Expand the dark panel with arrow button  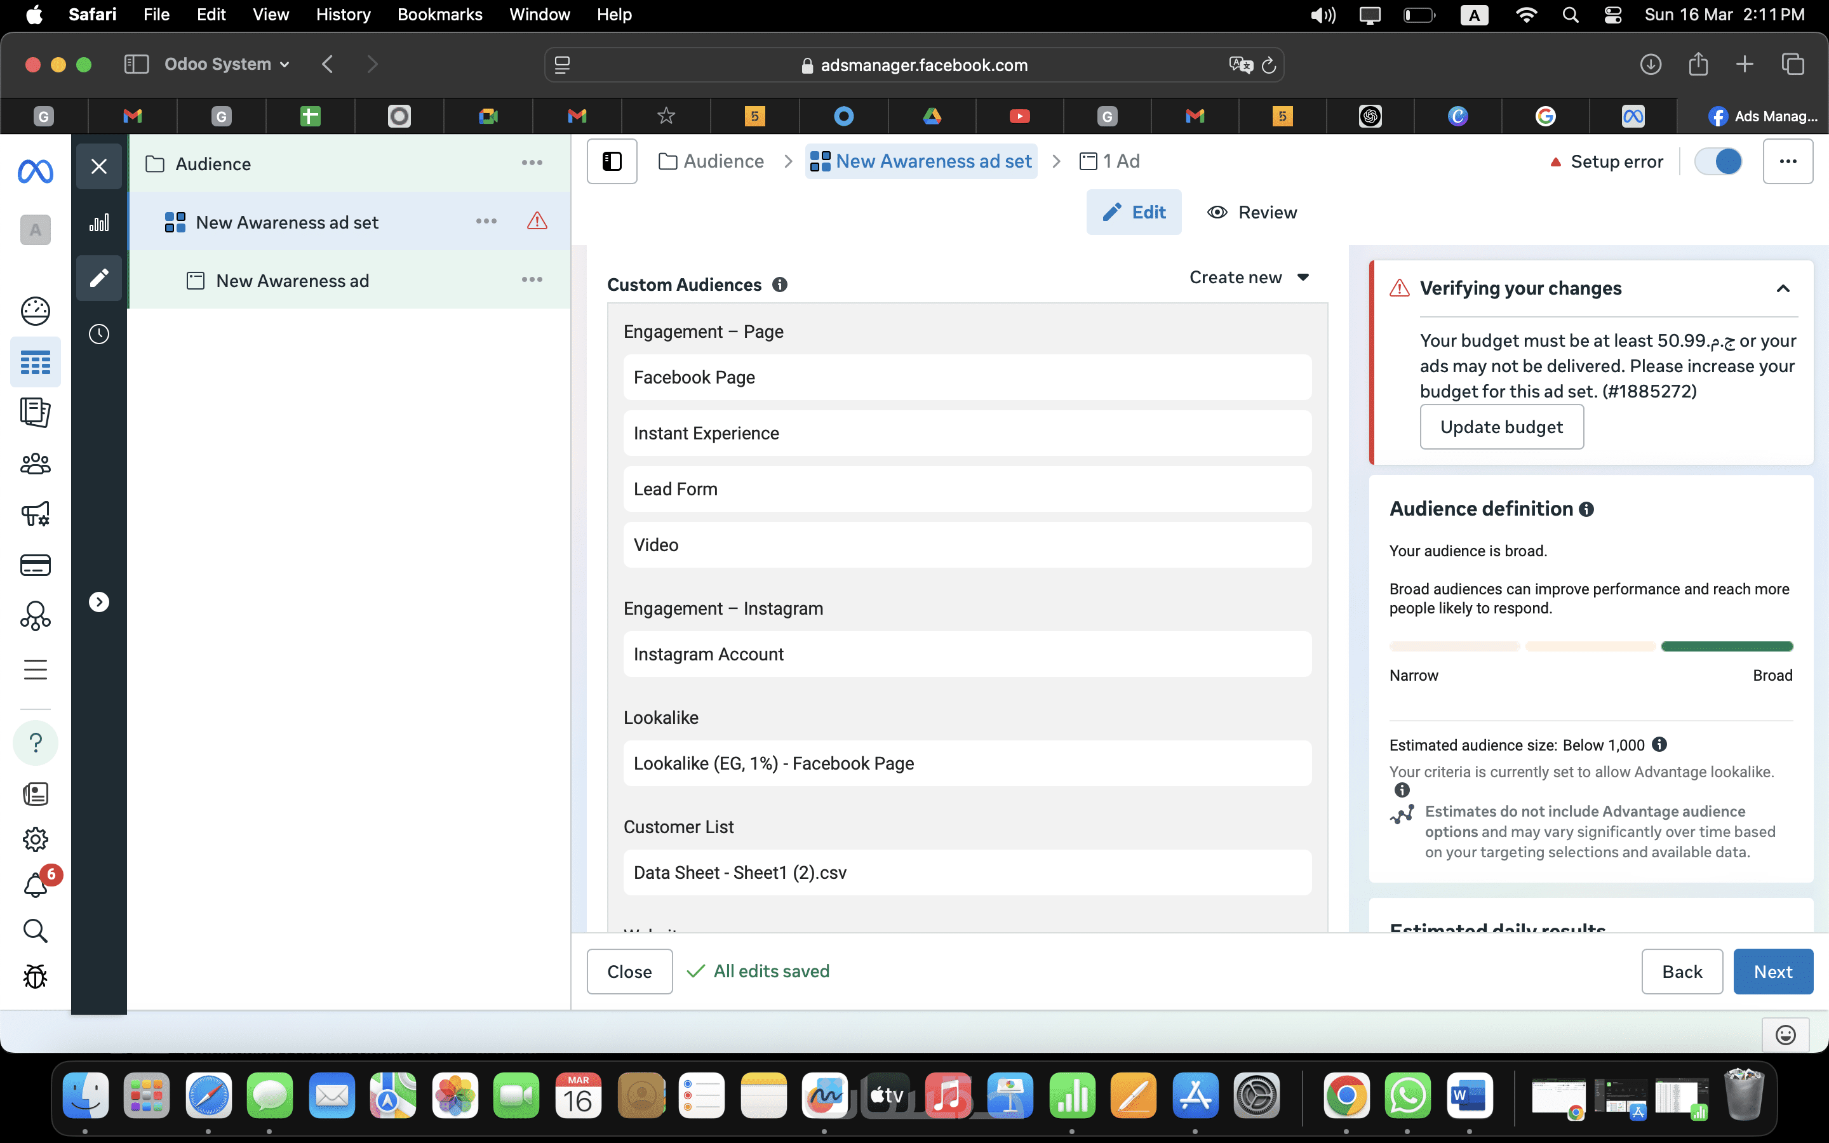pos(99,602)
